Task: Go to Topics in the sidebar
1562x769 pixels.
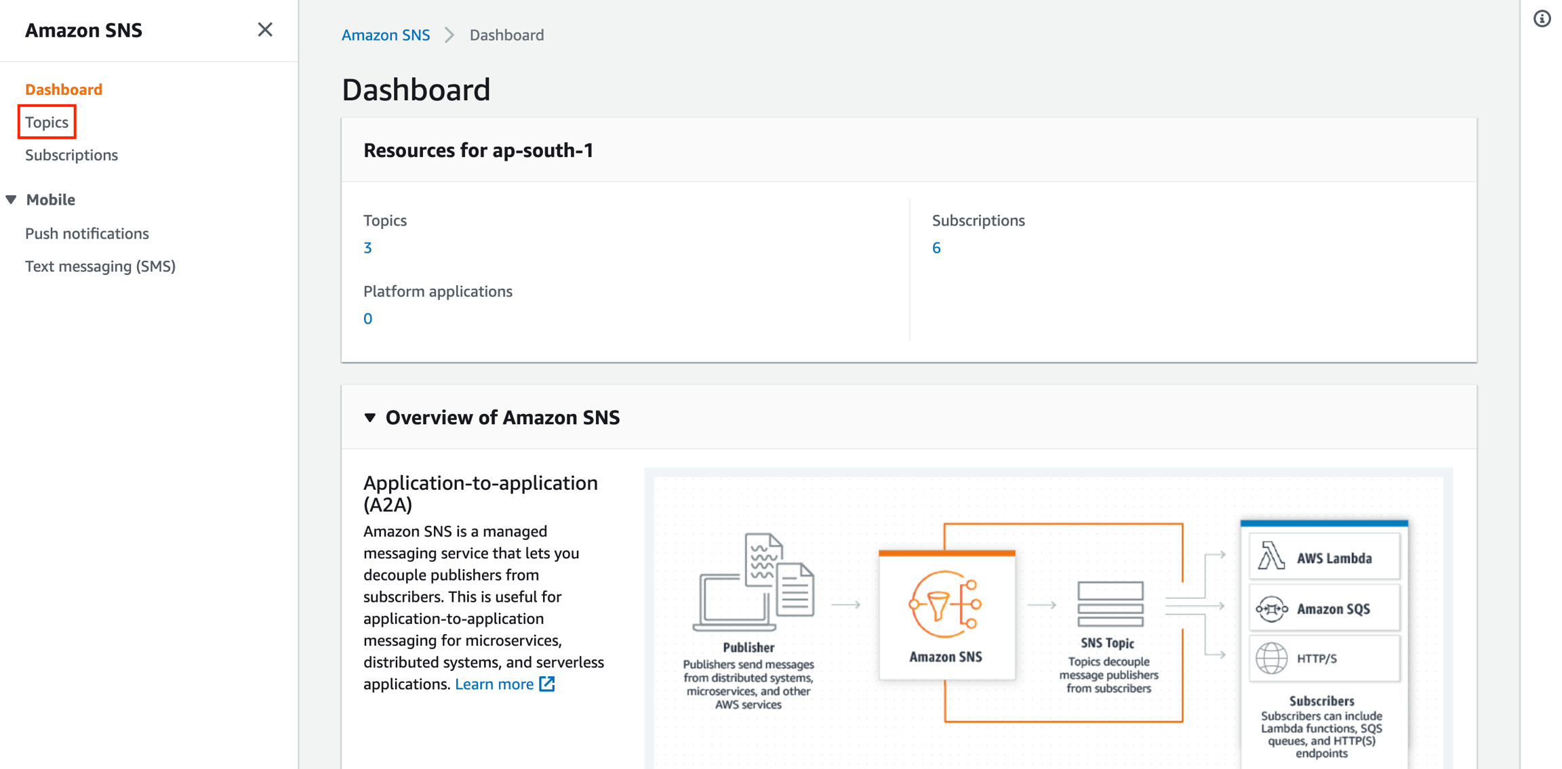Action: (47, 122)
